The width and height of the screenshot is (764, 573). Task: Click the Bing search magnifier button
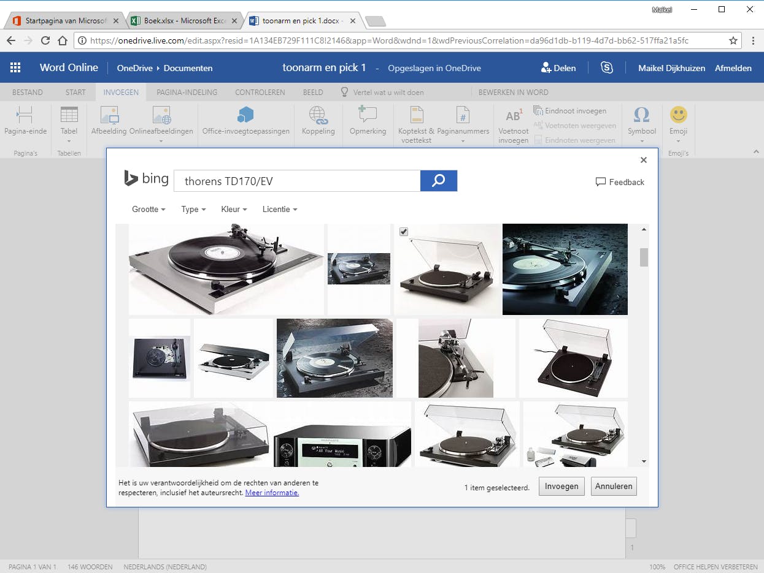pos(438,181)
